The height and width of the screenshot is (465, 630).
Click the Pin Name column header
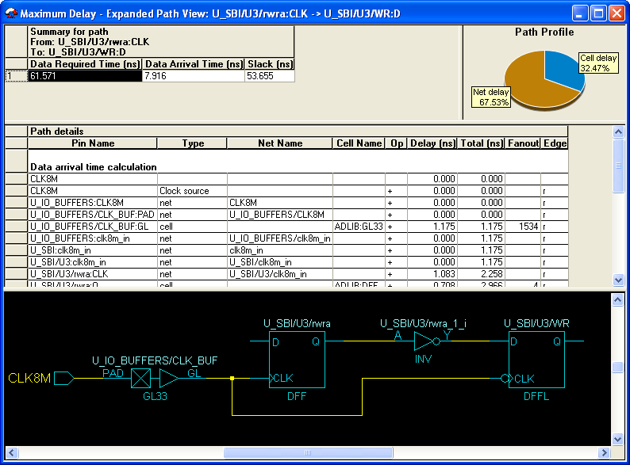tap(92, 143)
